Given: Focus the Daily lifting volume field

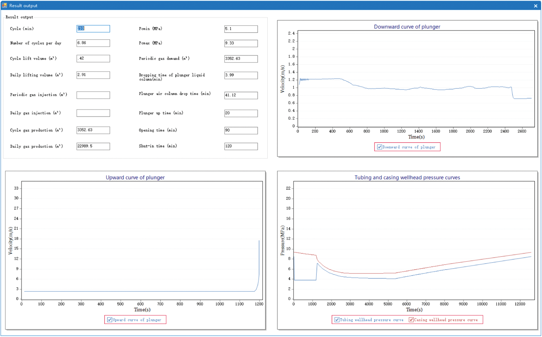Looking at the screenshot, I should pyautogui.click(x=93, y=75).
